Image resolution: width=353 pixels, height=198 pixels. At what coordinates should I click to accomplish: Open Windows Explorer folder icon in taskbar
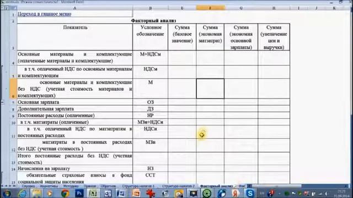click(36, 193)
